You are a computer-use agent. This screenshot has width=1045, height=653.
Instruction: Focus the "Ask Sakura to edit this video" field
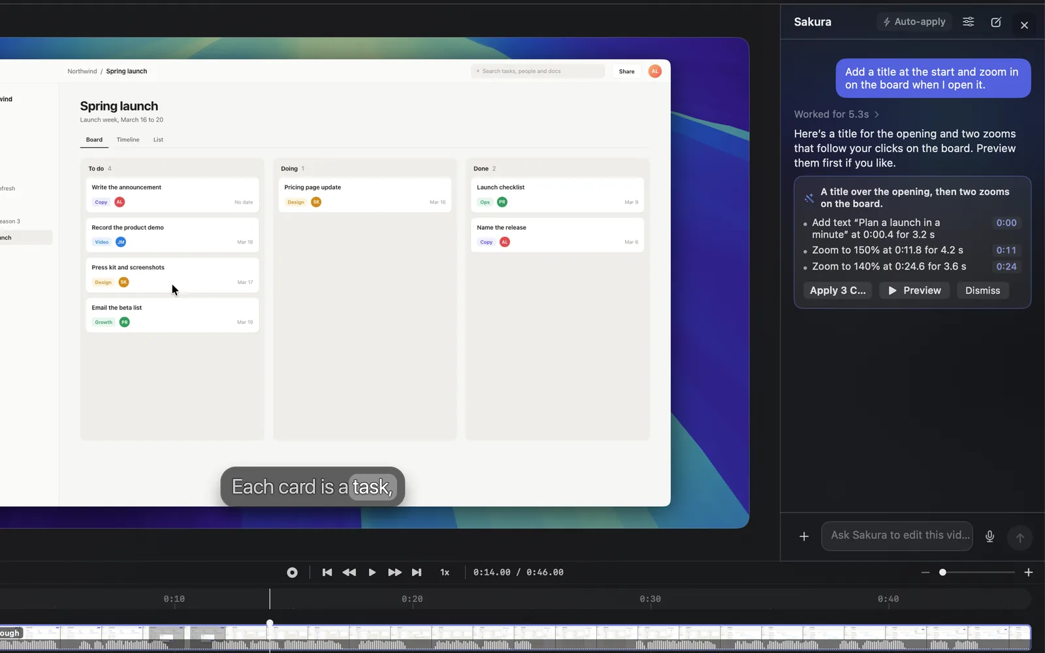[x=897, y=536]
